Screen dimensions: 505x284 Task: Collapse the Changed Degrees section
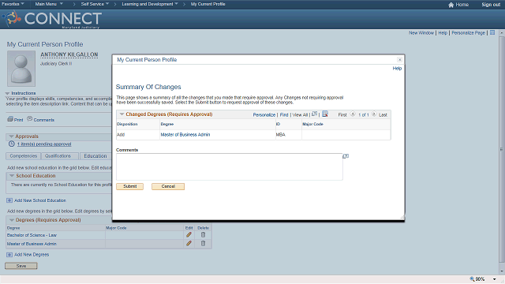pyautogui.click(x=122, y=114)
